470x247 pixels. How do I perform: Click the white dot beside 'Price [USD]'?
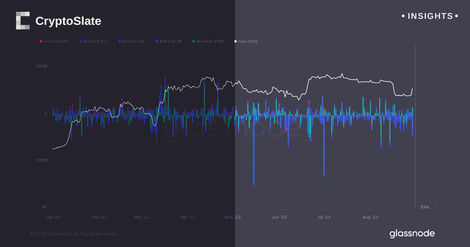(235, 41)
